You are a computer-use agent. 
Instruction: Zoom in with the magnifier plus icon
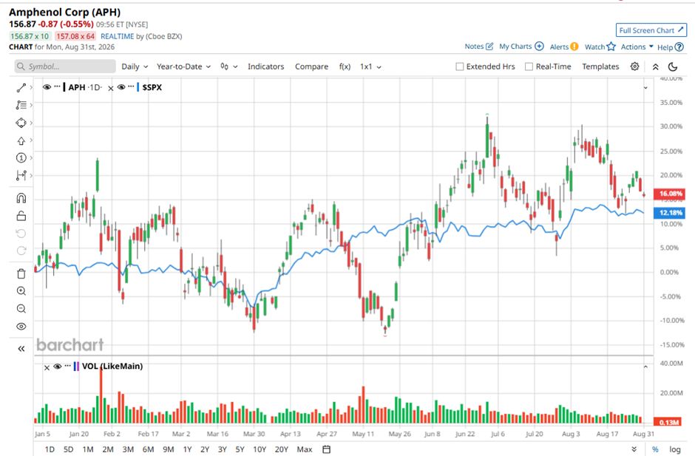tap(21, 291)
